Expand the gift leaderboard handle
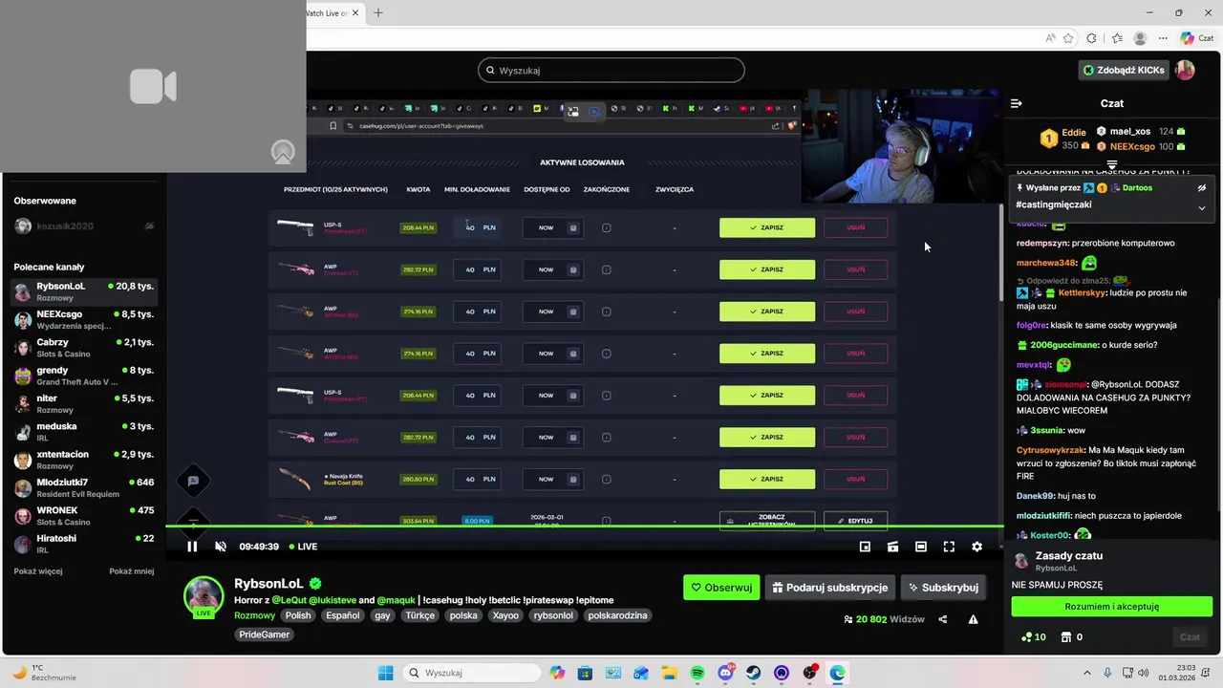The width and height of the screenshot is (1223, 688). point(1112,165)
